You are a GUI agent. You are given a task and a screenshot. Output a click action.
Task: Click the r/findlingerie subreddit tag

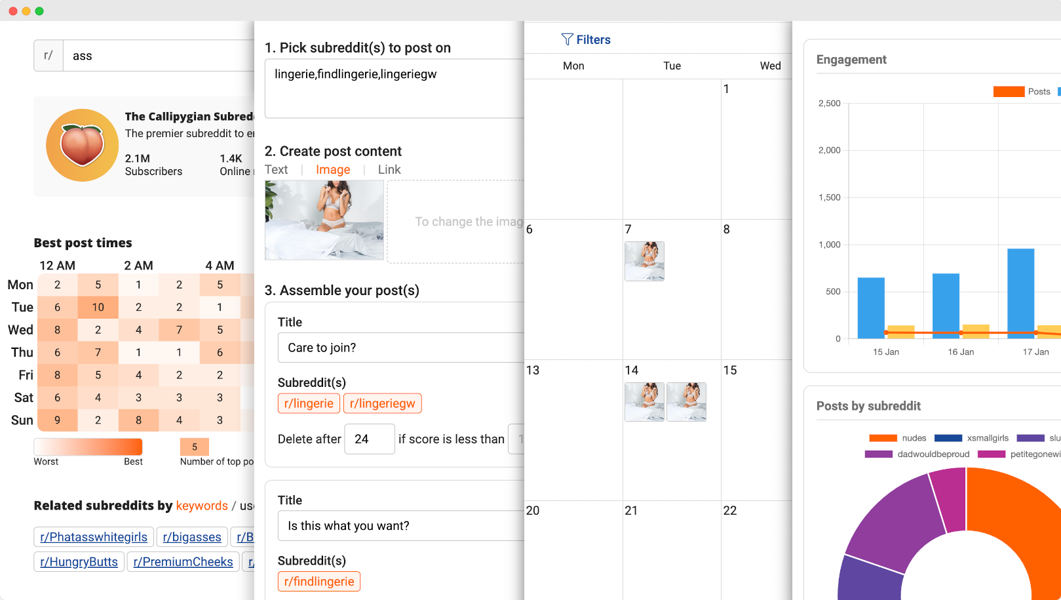tap(319, 582)
